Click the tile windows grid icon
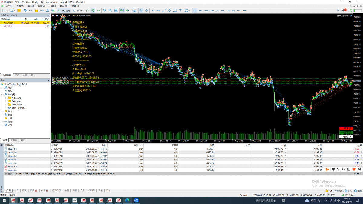Screen dimensions: 363x204 pos(116,11)
